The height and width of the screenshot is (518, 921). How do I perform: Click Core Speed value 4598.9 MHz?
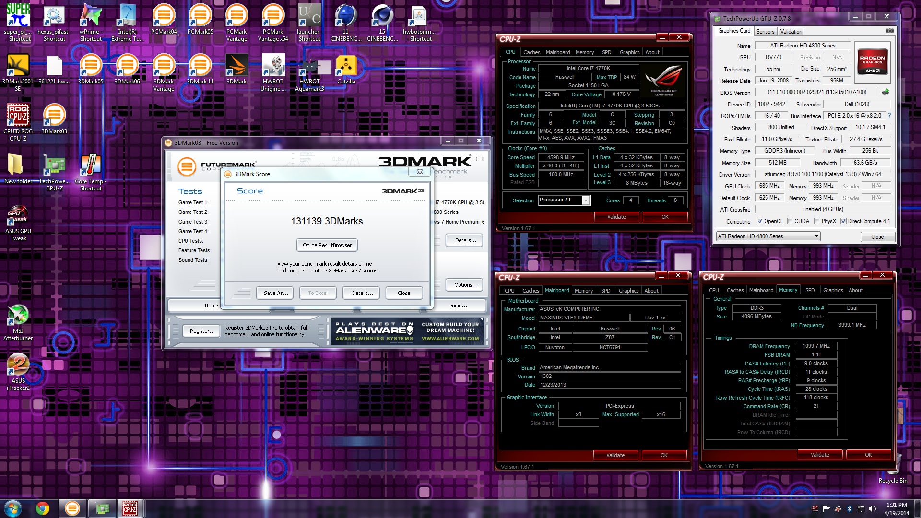tap(561, 157)
